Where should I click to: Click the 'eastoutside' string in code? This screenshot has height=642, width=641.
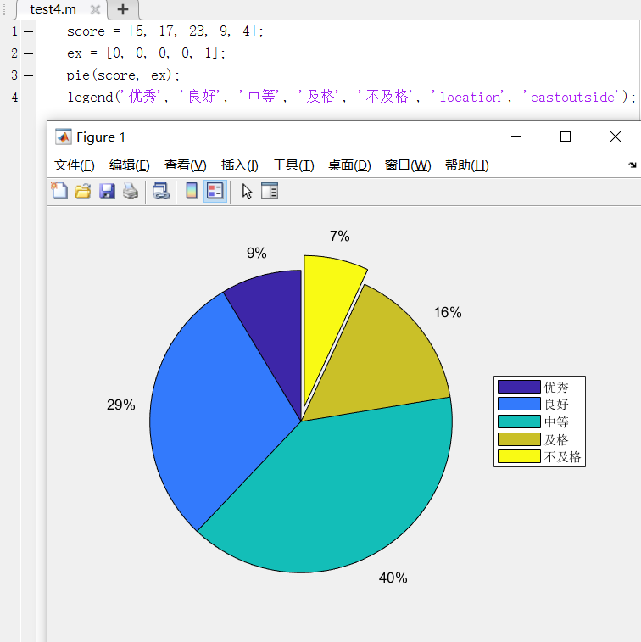(572, 98)
